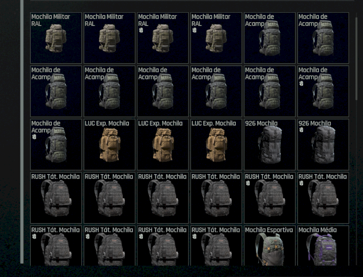Pick the 926 Mochila without a badge
363x277 pixels.
tap(270, 145)
